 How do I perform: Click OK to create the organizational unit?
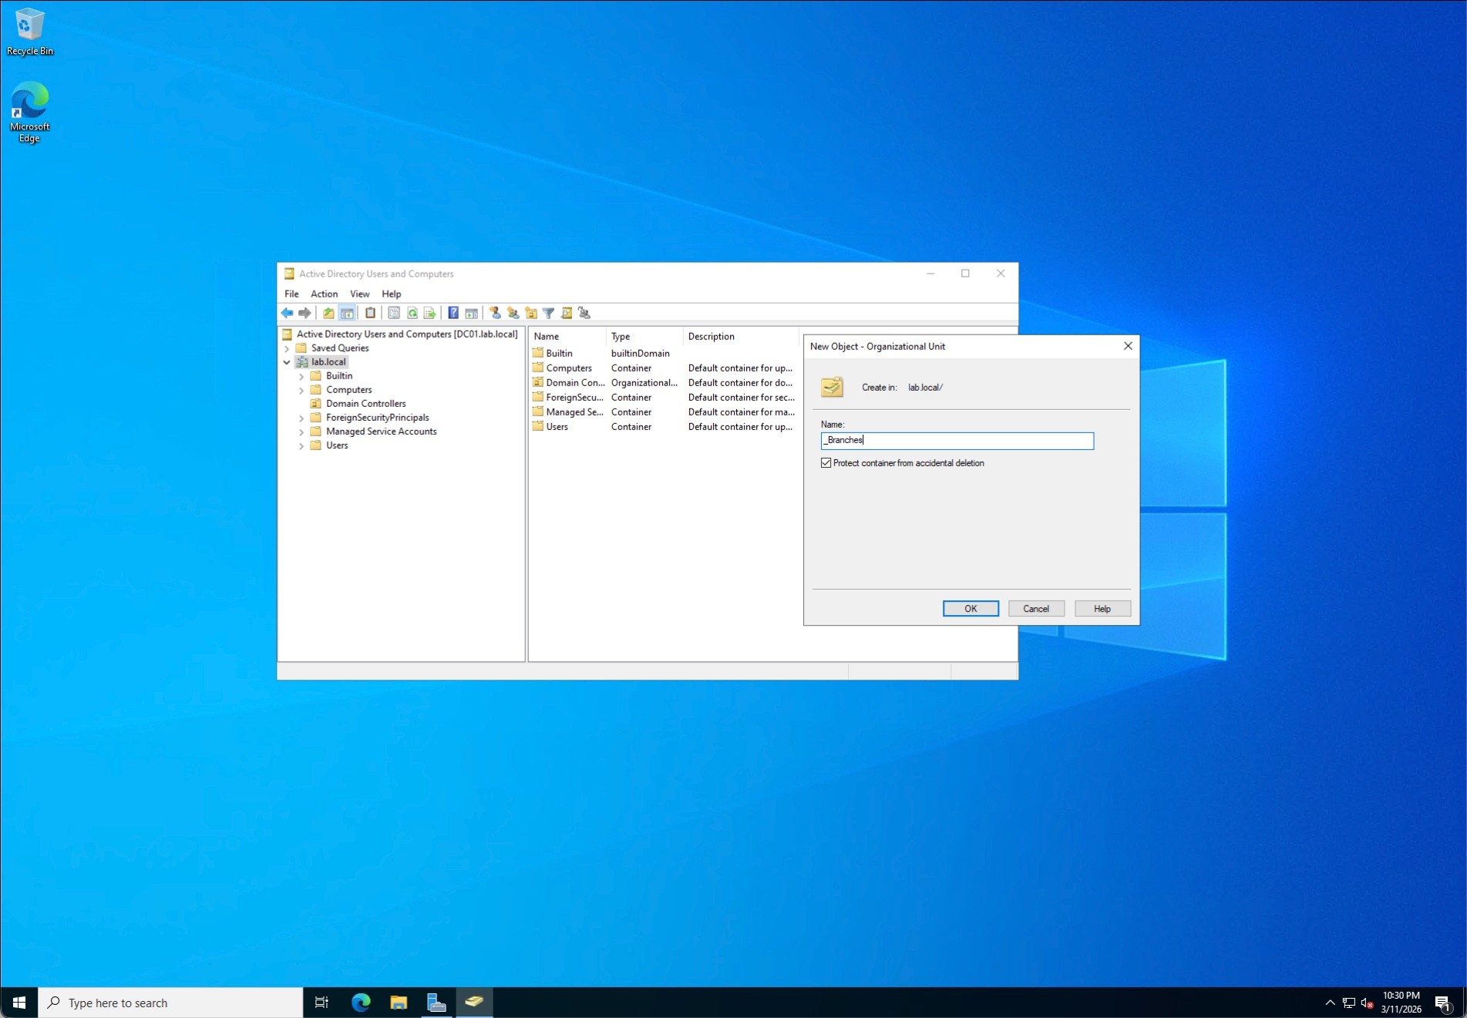[x=971, y=609]
